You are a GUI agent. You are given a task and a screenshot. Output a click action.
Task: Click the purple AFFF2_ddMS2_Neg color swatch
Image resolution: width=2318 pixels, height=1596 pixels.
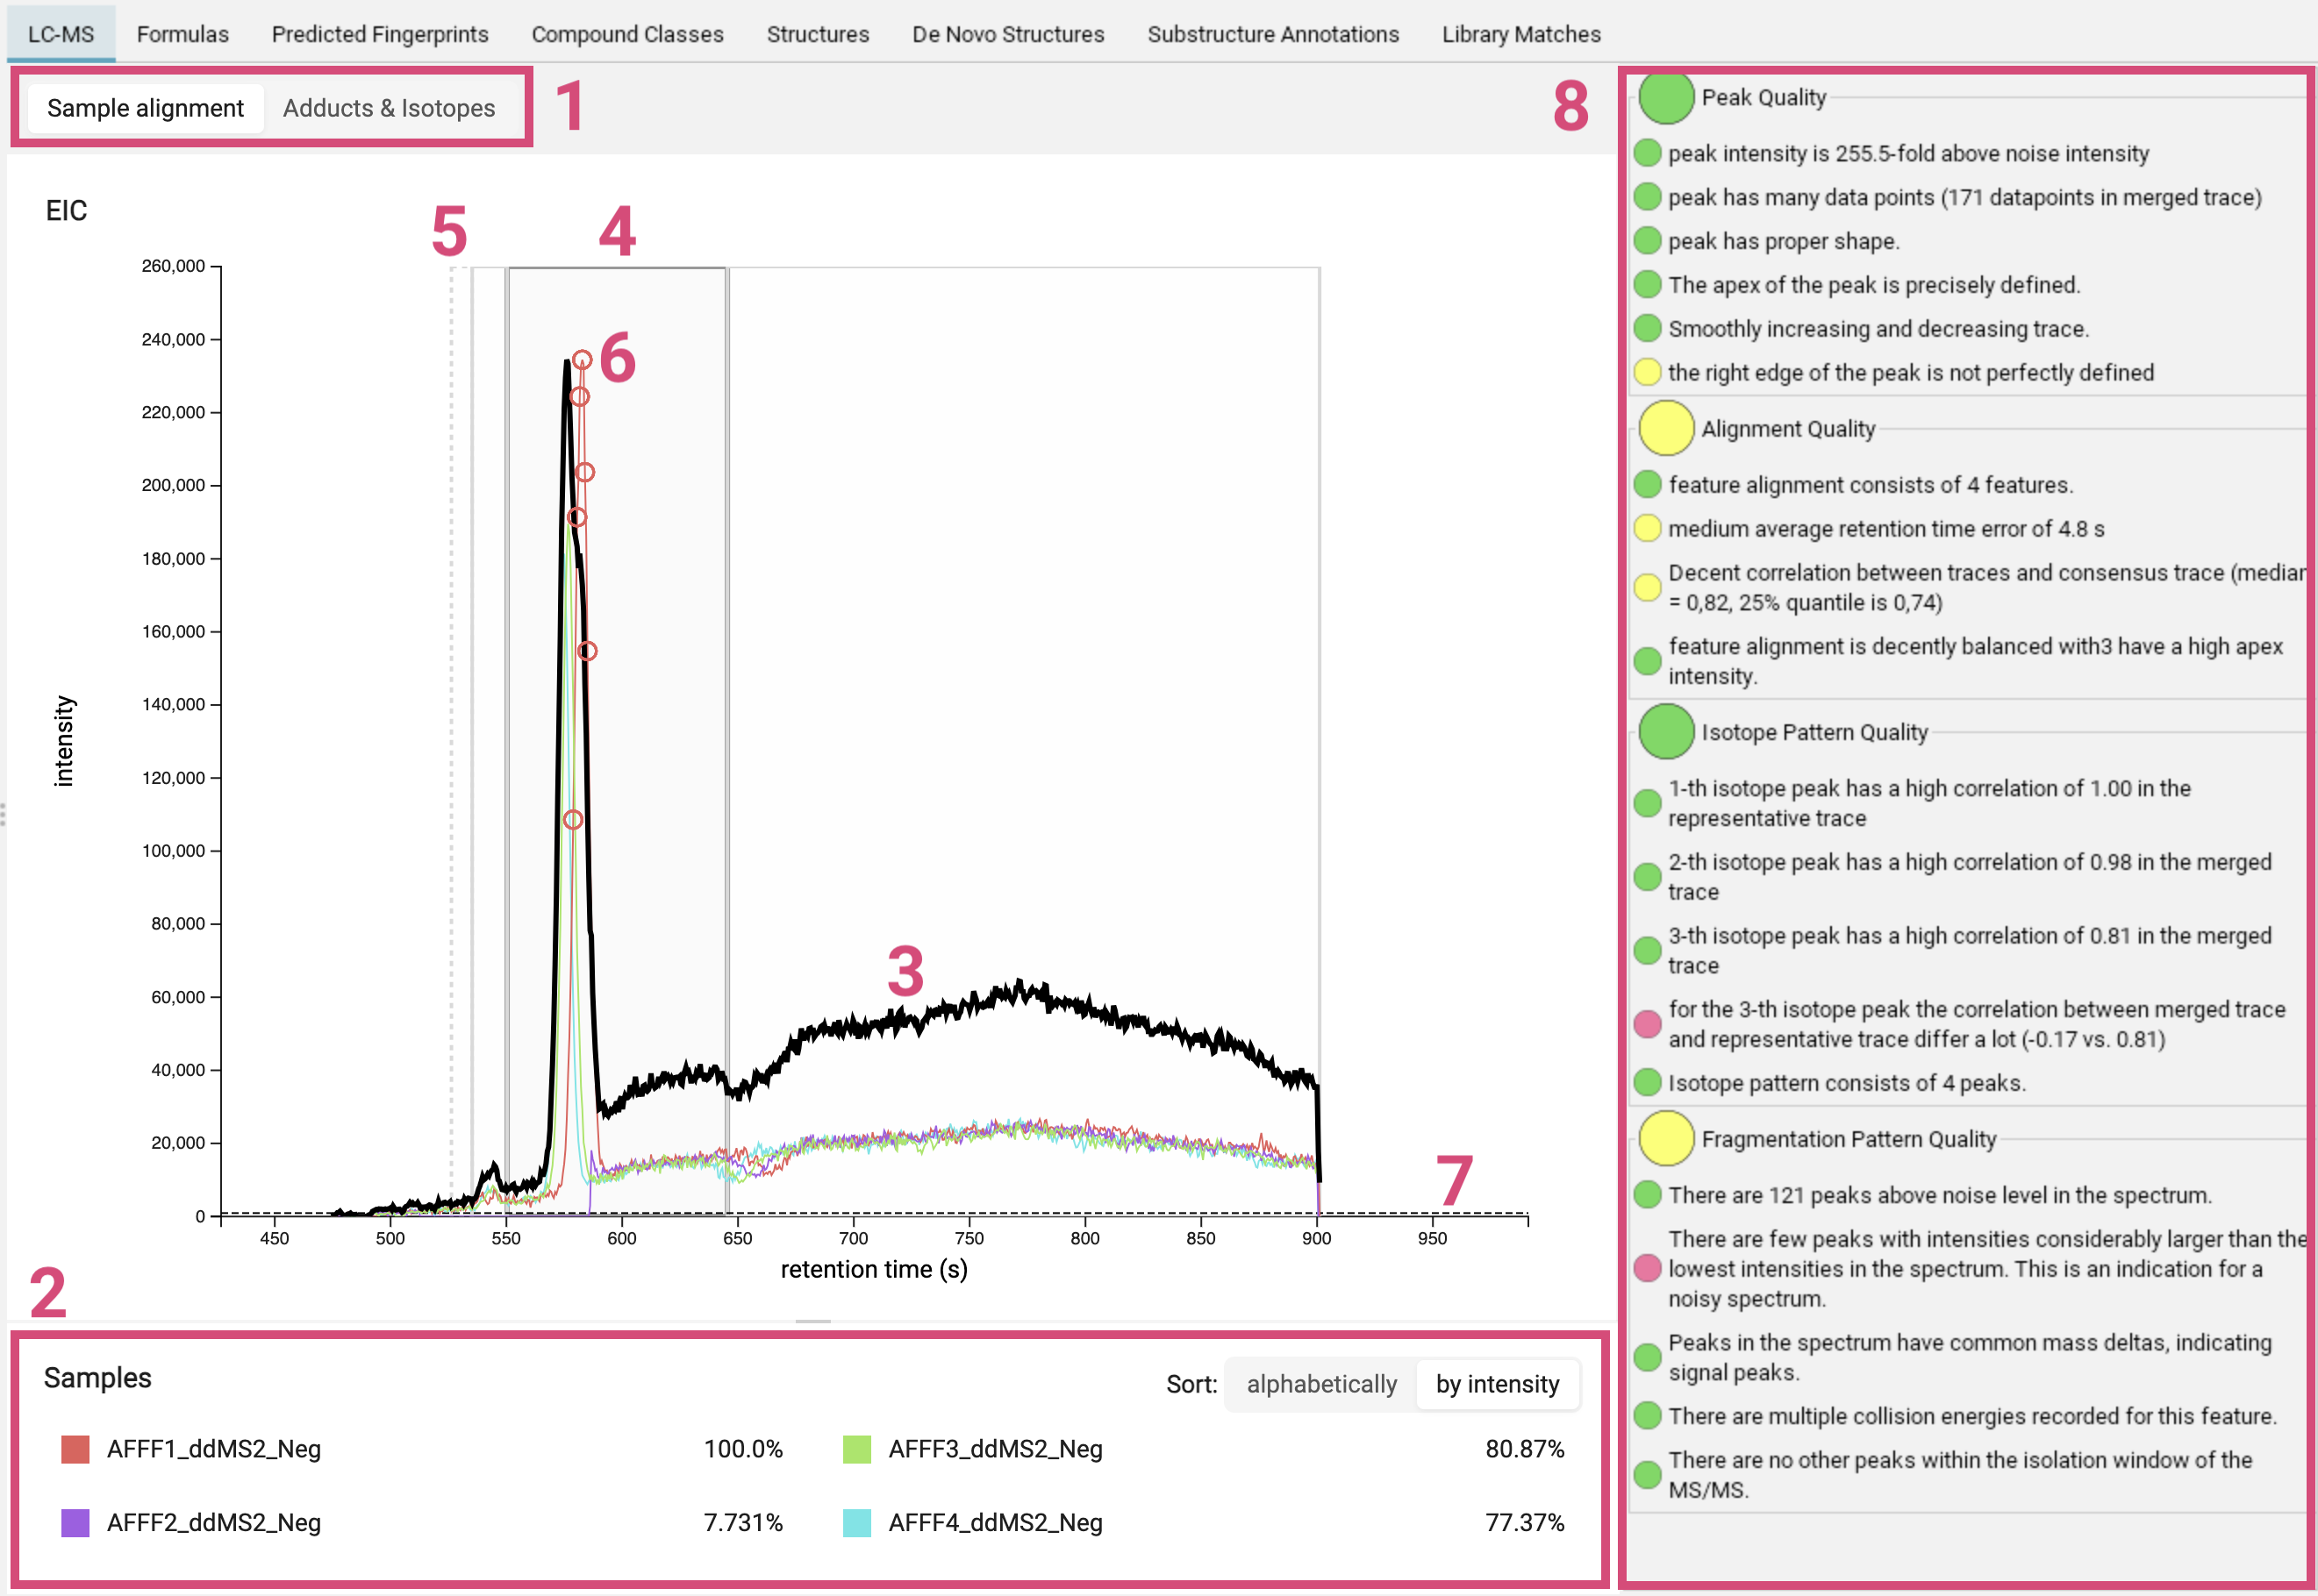click(x=75, y=1523)
